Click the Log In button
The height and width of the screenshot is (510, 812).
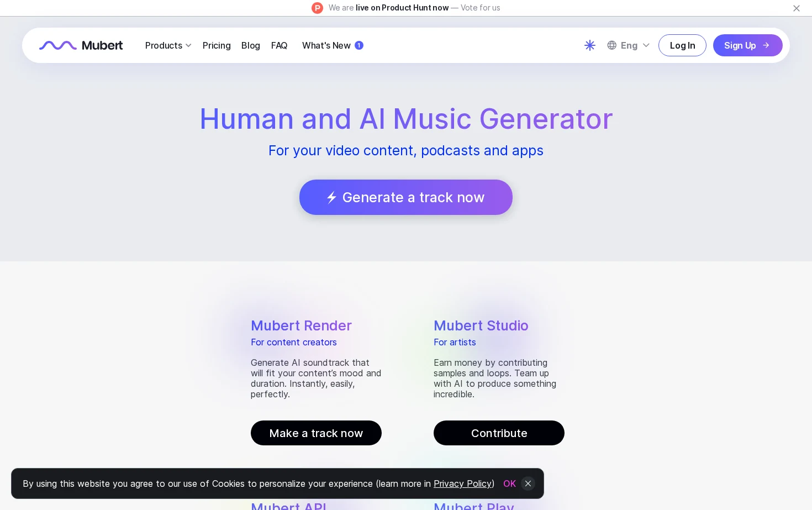(x=682, y=45)
